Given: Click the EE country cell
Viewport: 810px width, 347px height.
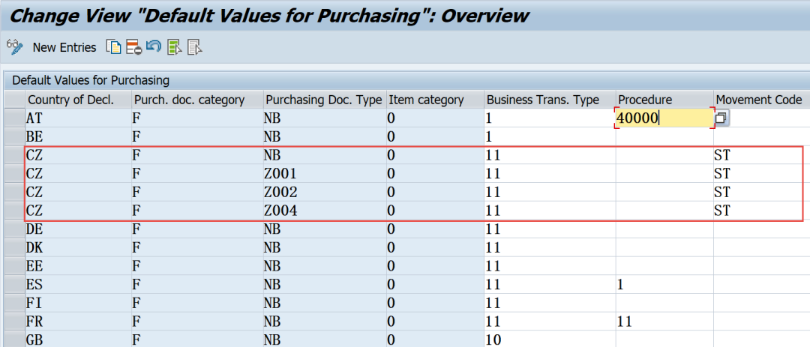Looking at the screenshot, I should coord(77,266).
